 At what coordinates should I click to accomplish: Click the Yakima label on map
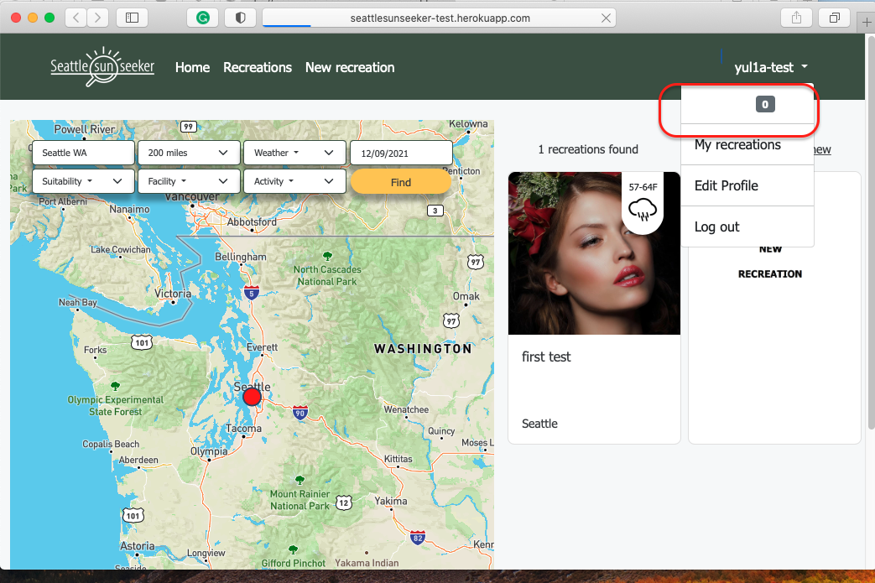pos(391,501)
